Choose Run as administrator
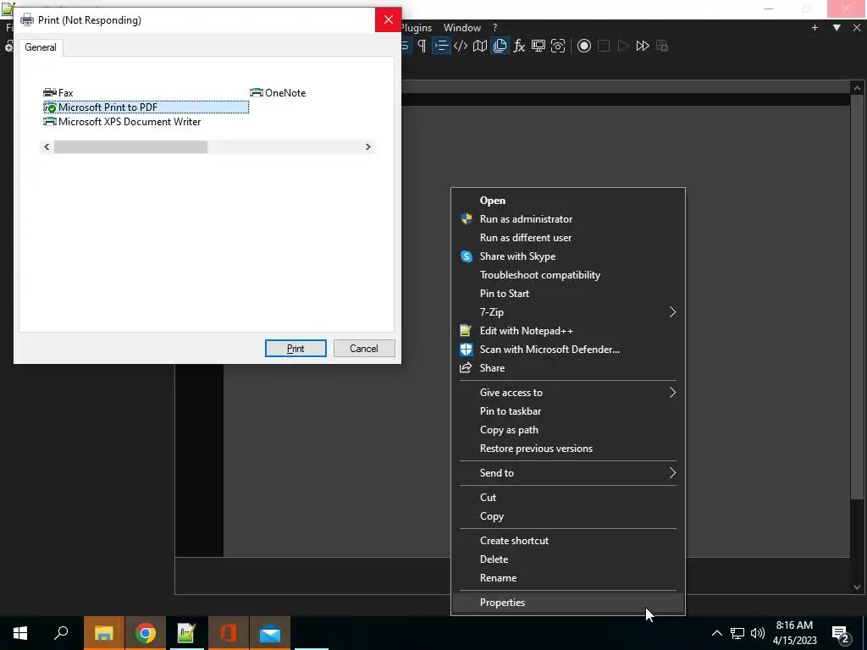Screen dimensions: 867x650 pyautogui.click(x=568, y=219)
